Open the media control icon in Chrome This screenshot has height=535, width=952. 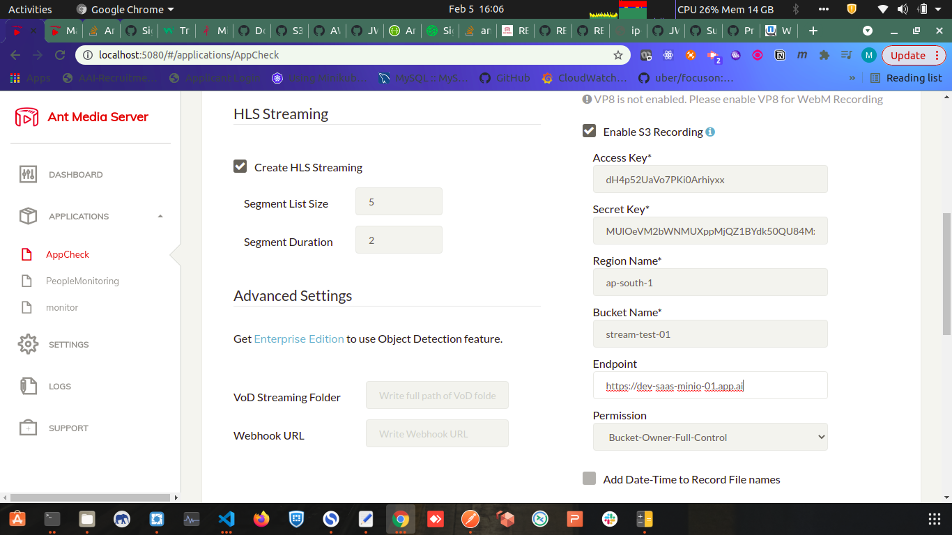point(846,55)
